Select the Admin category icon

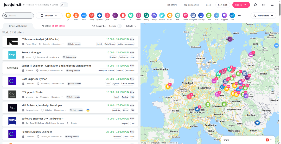point(162,15)
